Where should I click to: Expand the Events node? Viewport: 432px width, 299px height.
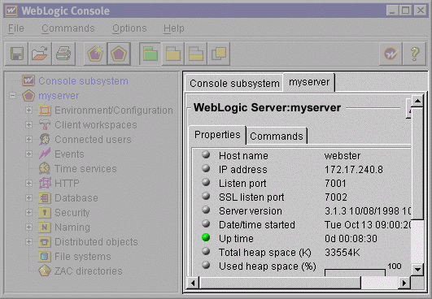pos(28,154)
